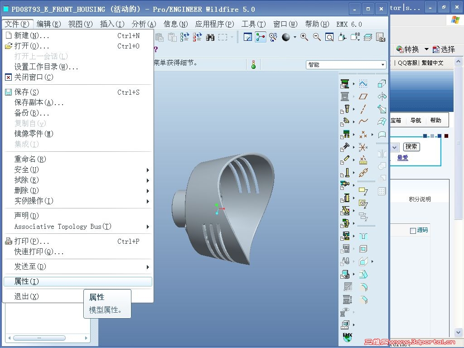
Task: Click the zoom in magnifier
Action: click(304, 37)
